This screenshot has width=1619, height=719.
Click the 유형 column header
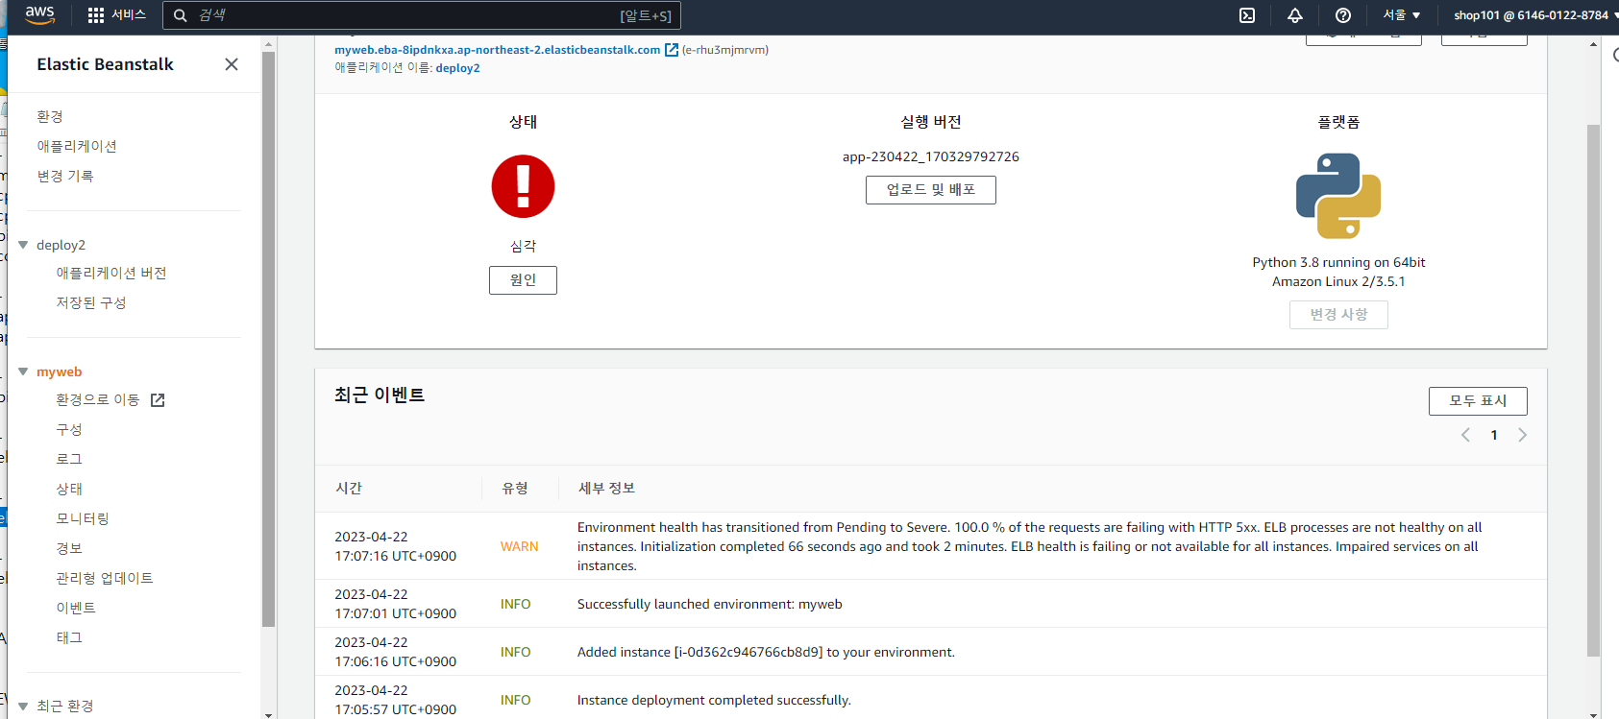515,488
